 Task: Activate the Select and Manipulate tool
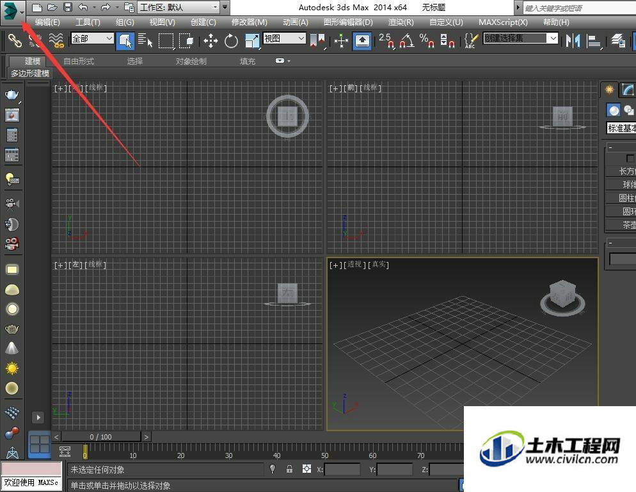pyautogui.click(x=342, y=40)
